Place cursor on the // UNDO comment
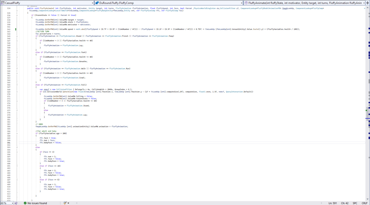This screenshot has width=370, height=205. pos(41,124)
